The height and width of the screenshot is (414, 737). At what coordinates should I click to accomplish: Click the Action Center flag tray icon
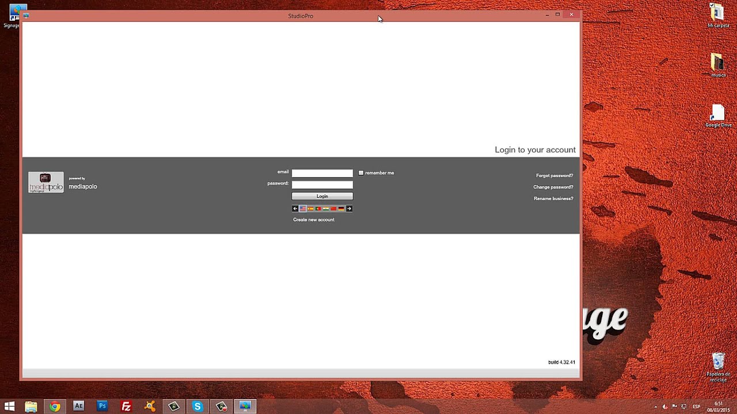coord(674,407)
